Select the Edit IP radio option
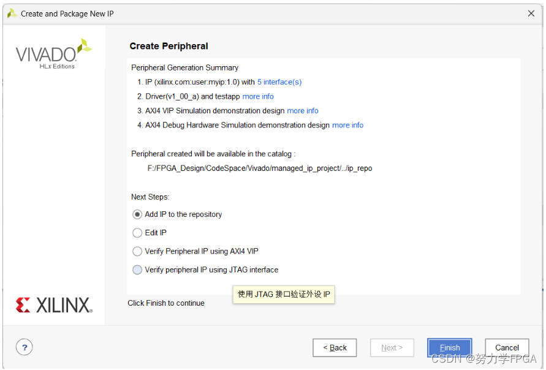The image size is (546, 370). coord(137,233)
